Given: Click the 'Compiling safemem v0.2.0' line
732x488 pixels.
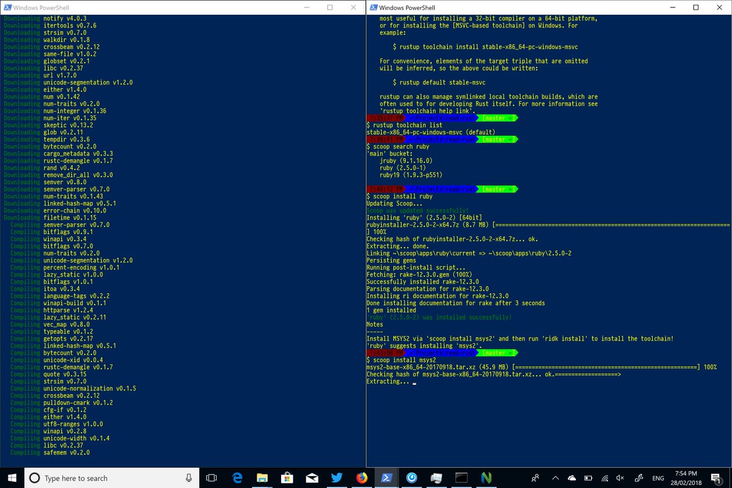Looking at the screenshot, I should coord(49,453).
